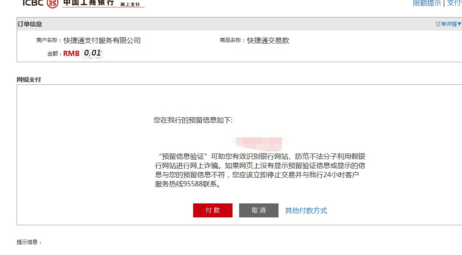Viewport: 462px width, 255px height.
Task: Click the 中国工商银行 bank name logo text
Action: pos(88,3)
